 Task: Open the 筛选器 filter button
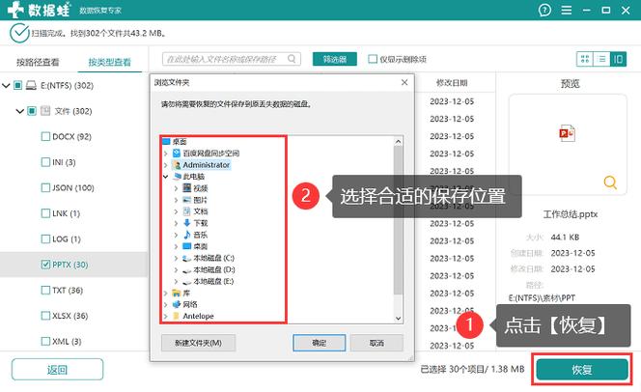point(335,59)
